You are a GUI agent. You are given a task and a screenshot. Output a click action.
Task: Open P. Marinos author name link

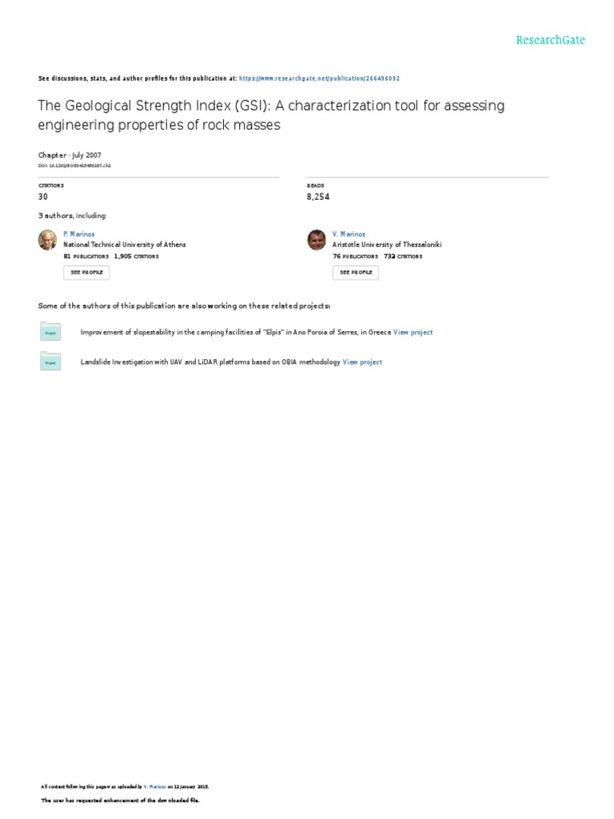[80, 234]
